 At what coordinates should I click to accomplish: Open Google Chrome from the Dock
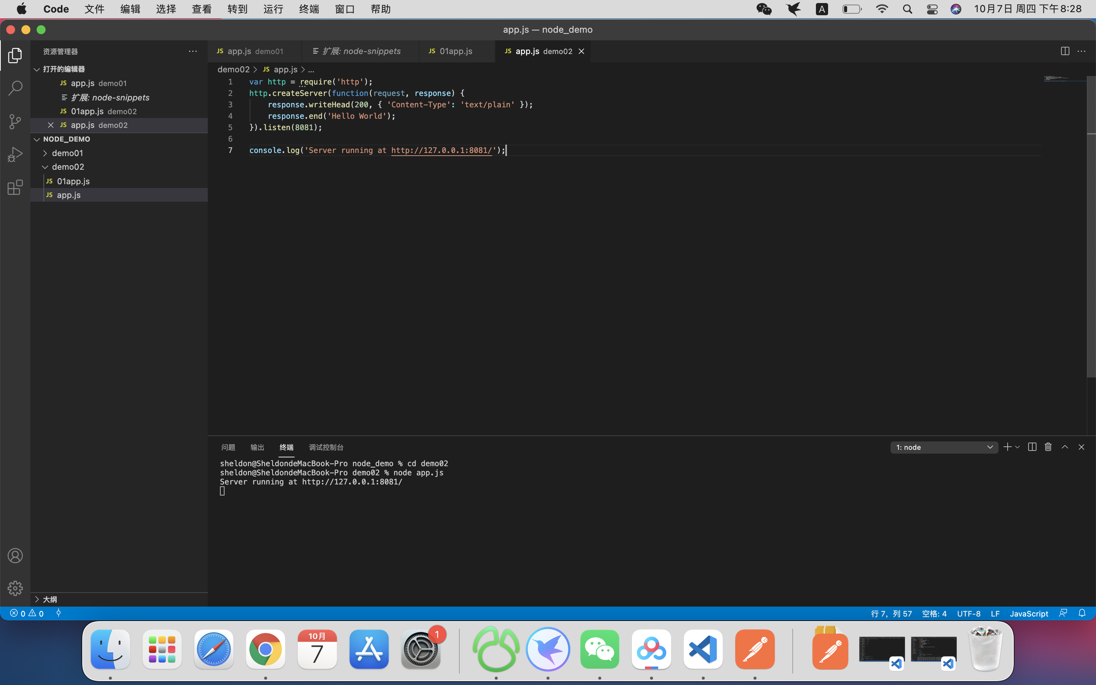(265, 649)
